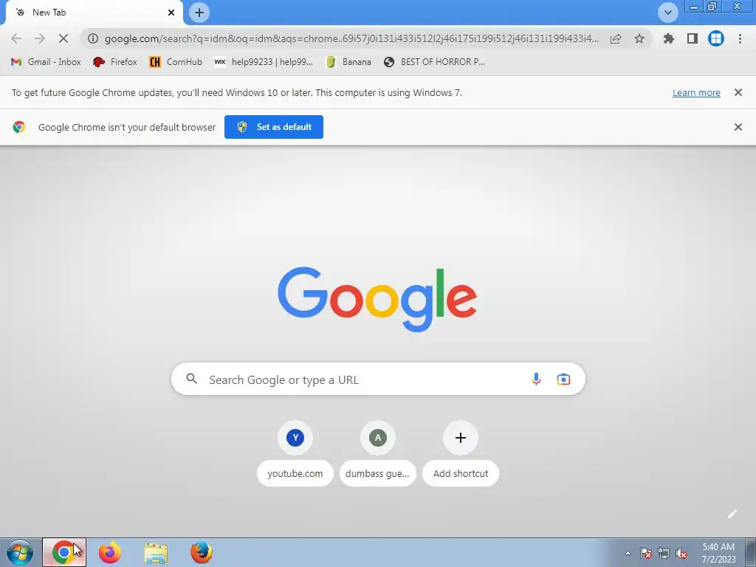
Task: Open the Chrome profile avatar
Action: click(716, 38)
